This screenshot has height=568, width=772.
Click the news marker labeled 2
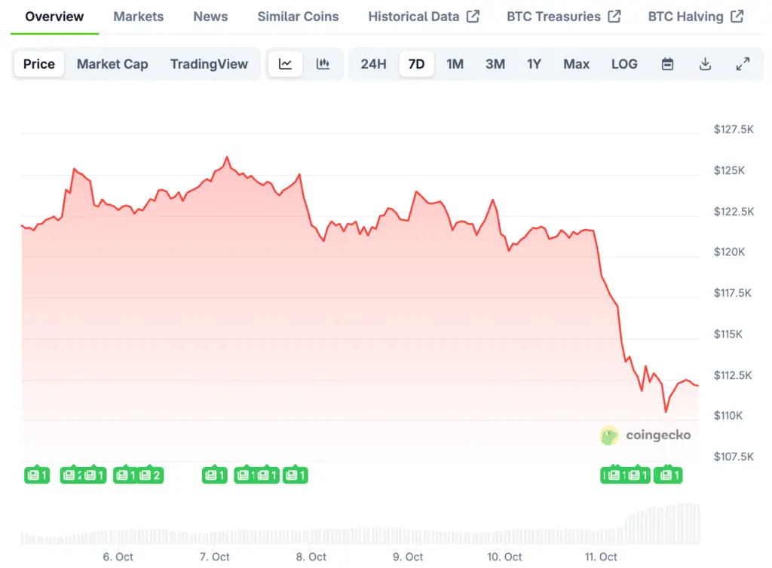[x=150, y=475]
